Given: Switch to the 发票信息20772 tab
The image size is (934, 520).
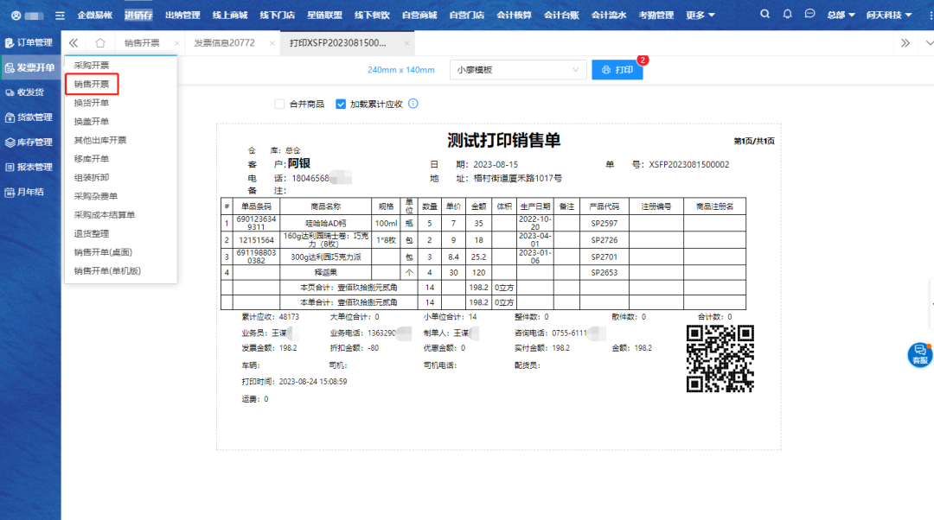Looking at the screenshot, I should point(224,43).
